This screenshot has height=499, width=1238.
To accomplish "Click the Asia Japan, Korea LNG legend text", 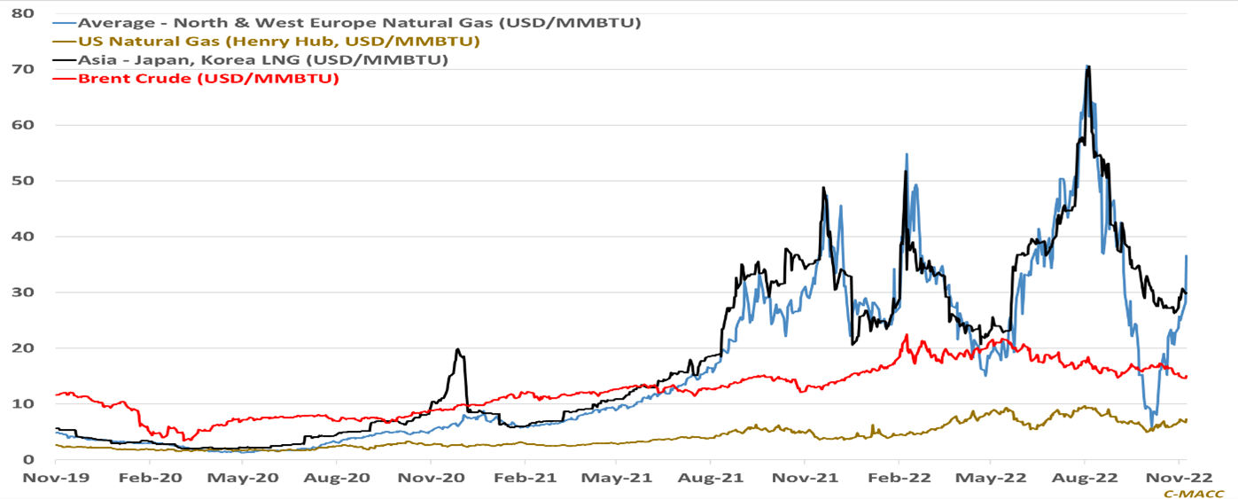I will (262, 60).
